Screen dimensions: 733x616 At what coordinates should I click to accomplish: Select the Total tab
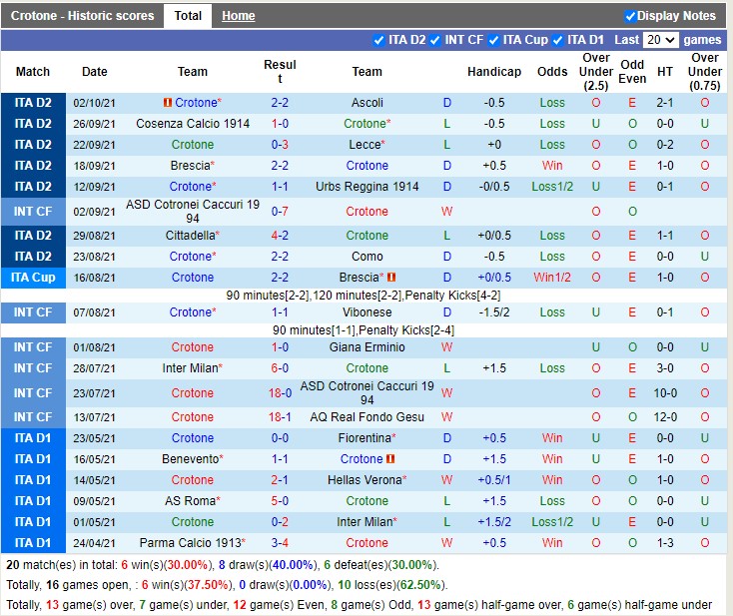(x=188, y=16)
